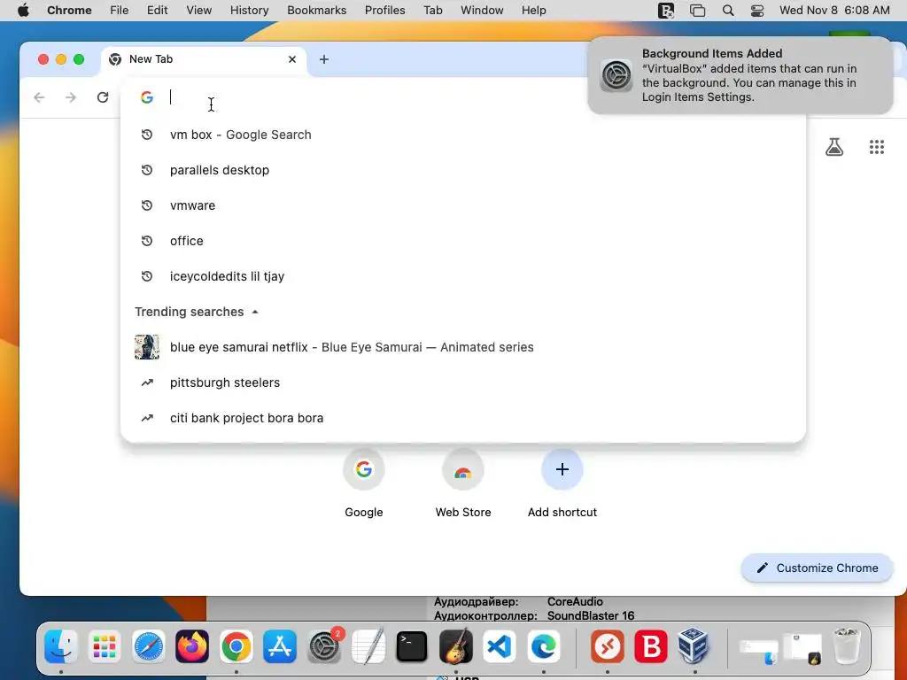
Task: Open App Store from the Dock
Action: point(280,645)
